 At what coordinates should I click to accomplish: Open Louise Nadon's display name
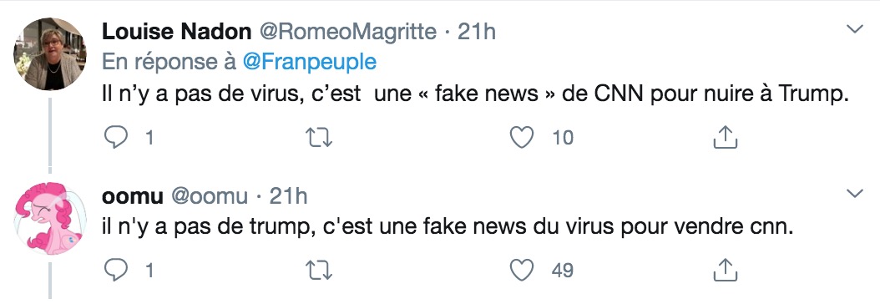(x=176, y=32)
